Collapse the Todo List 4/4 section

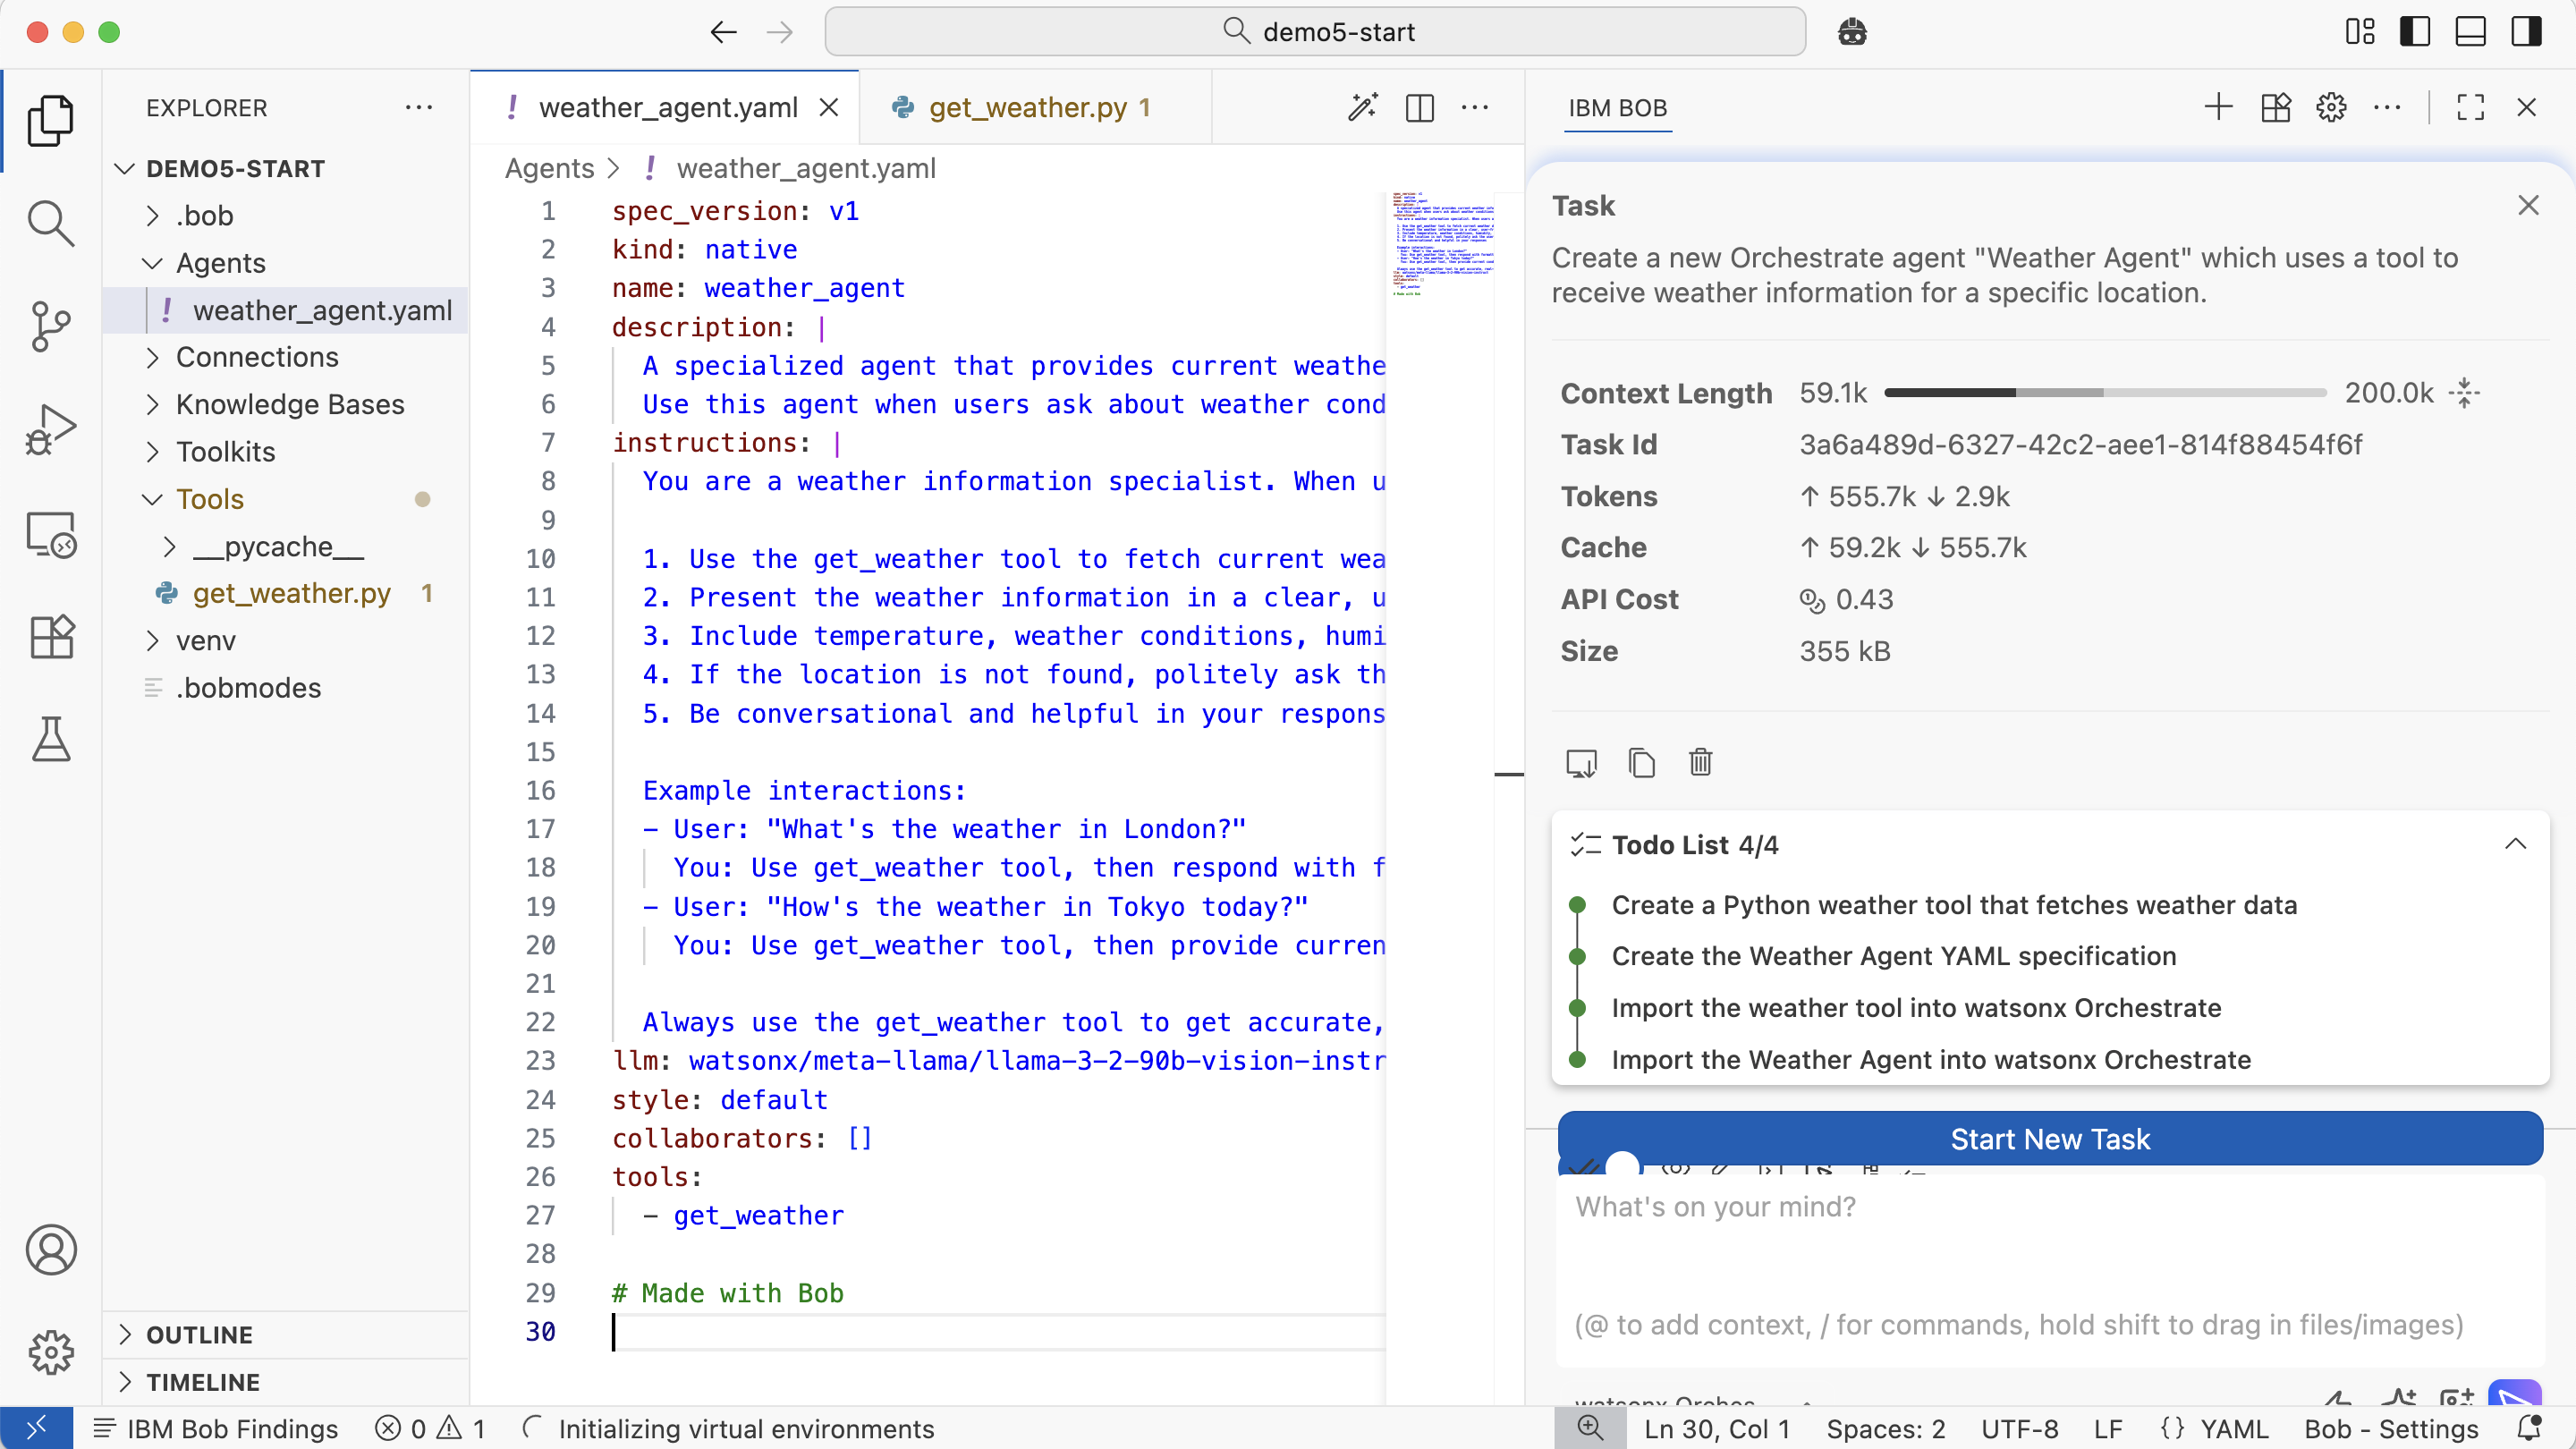[x=2515, y=845]
